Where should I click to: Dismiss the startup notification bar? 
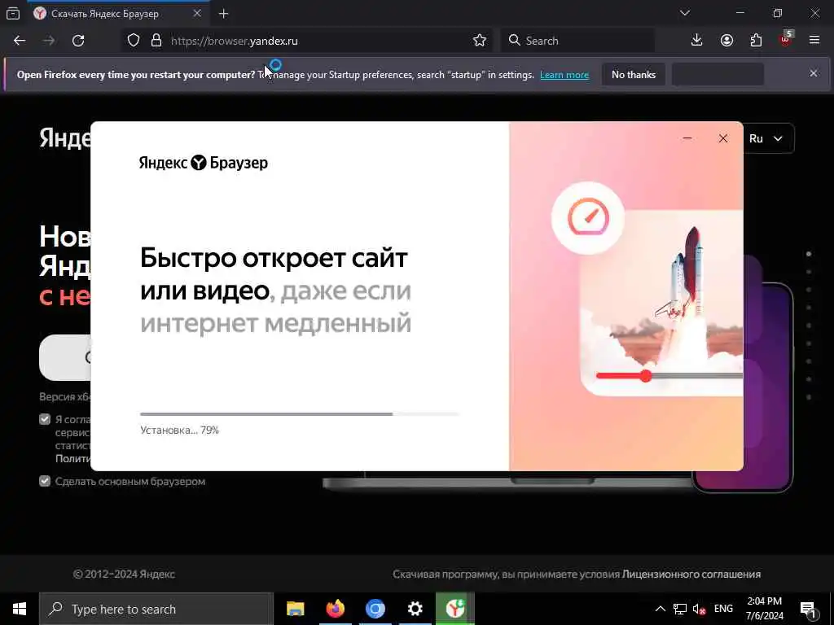click(x=814, y=73)
